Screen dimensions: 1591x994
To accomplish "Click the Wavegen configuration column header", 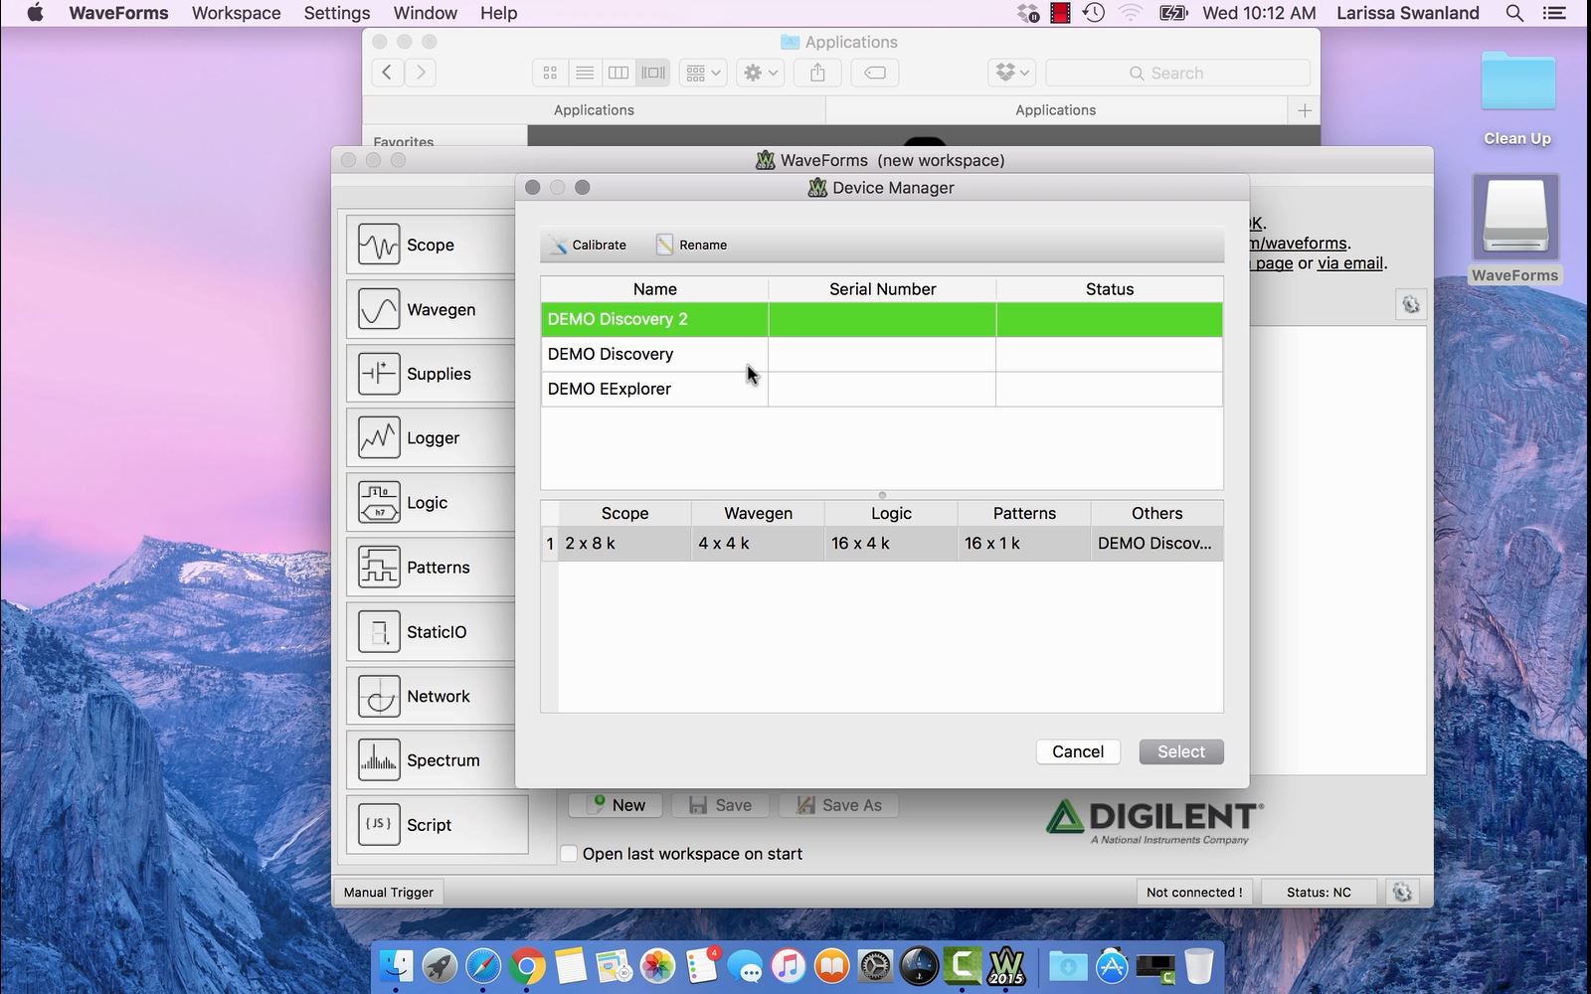I will tap(758, 513).
